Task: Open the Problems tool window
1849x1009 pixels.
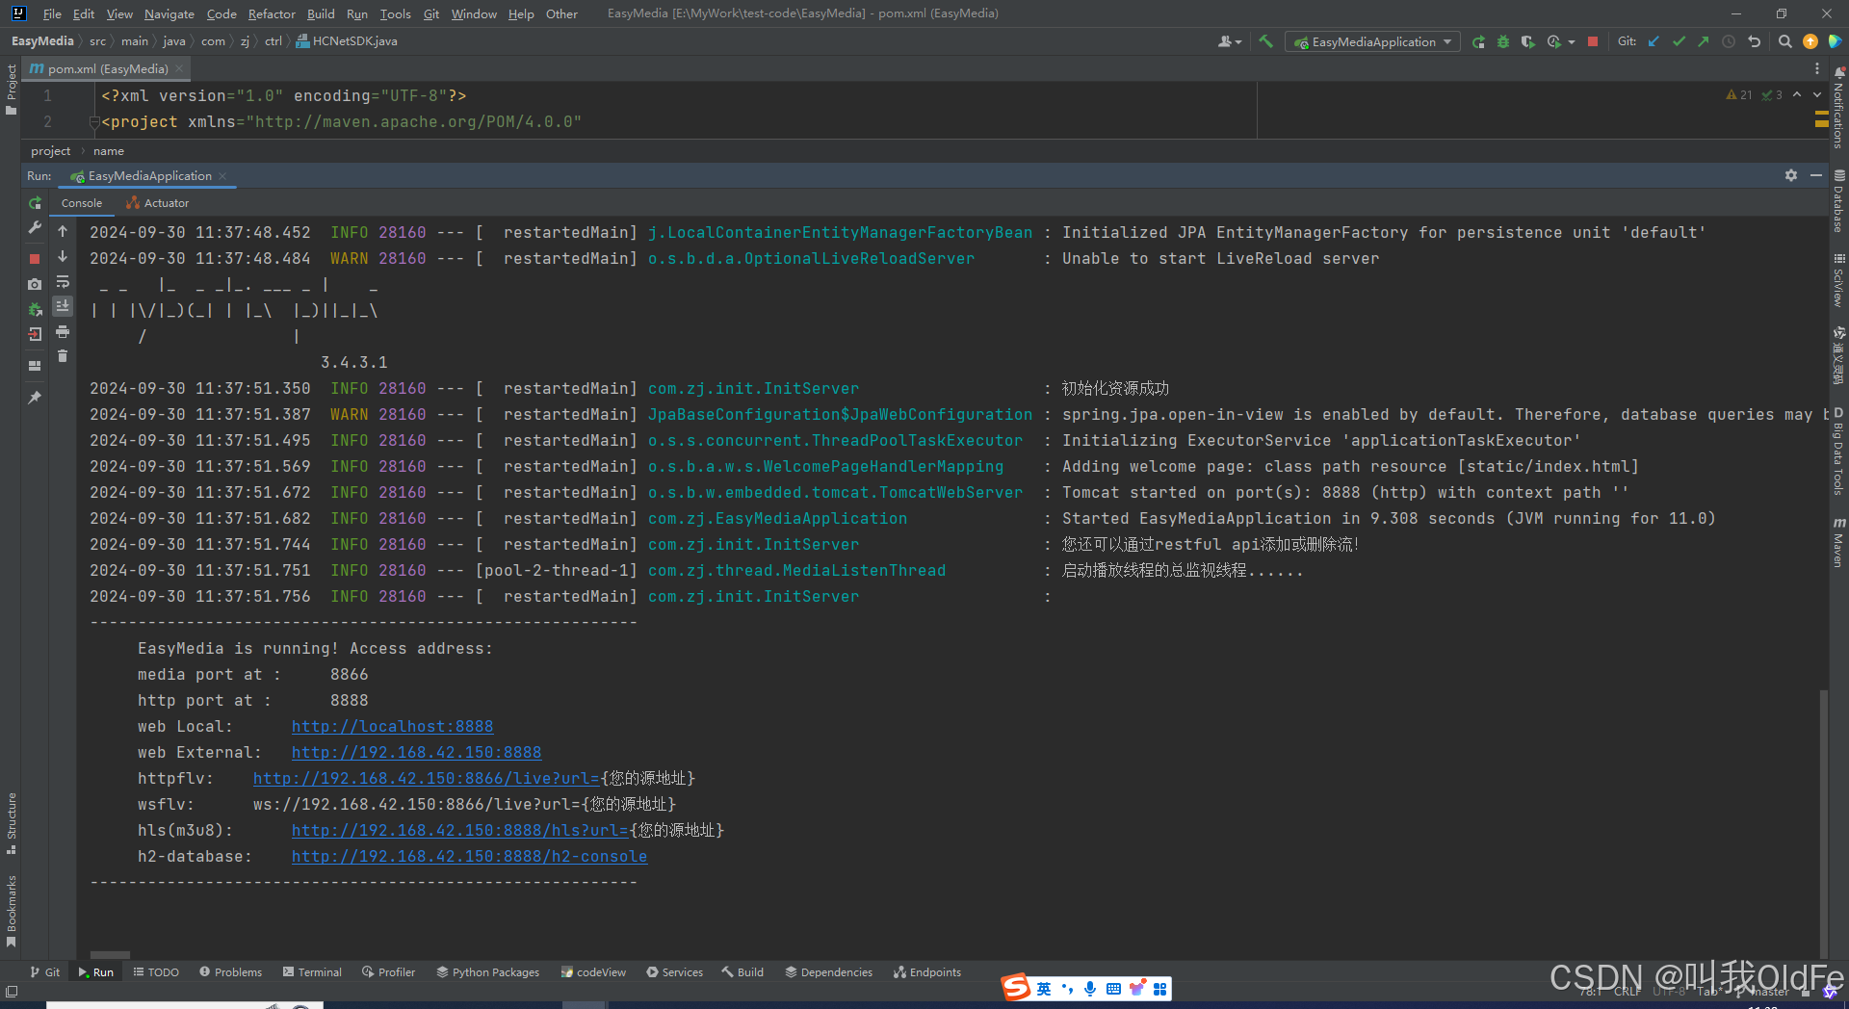Action: tap(230, 972)
